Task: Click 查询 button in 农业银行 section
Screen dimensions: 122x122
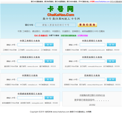Action: pos(111,61)
